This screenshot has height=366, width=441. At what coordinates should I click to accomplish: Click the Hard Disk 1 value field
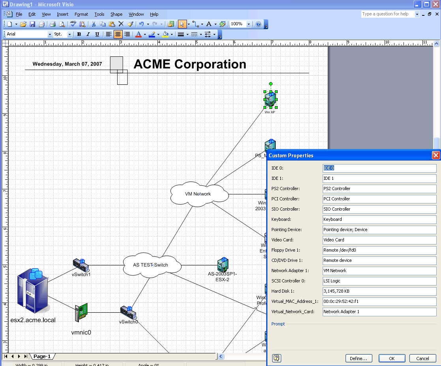point(379,291)
